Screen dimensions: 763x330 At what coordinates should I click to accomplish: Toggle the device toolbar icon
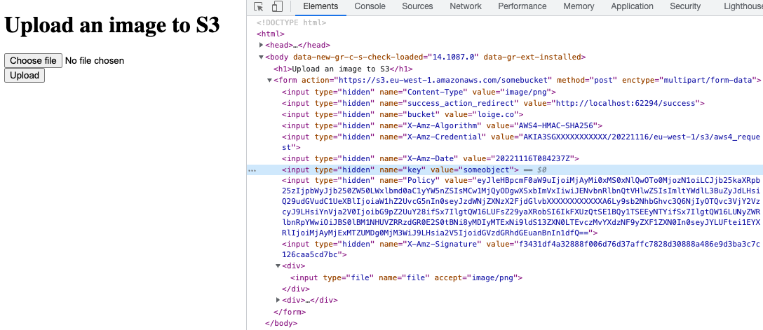[x=276, y=7]
